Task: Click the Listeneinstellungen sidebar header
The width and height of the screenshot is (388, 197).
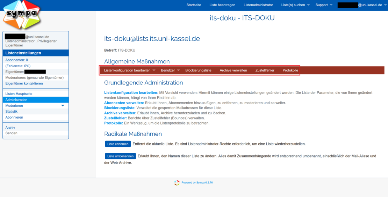Action: tap(36, 53)
